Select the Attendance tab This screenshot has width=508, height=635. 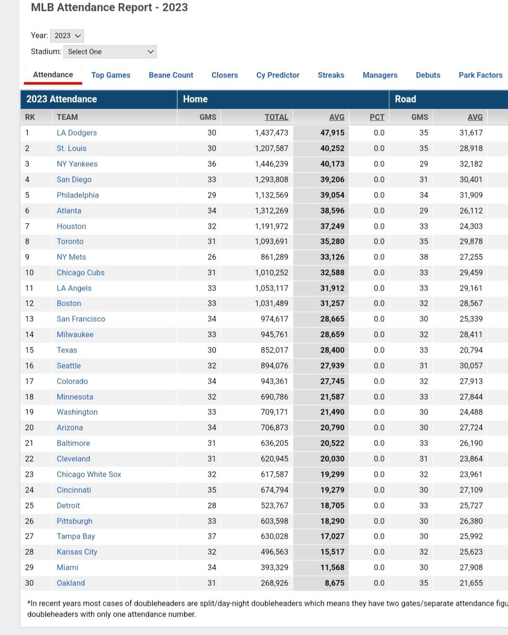[53, 75]
